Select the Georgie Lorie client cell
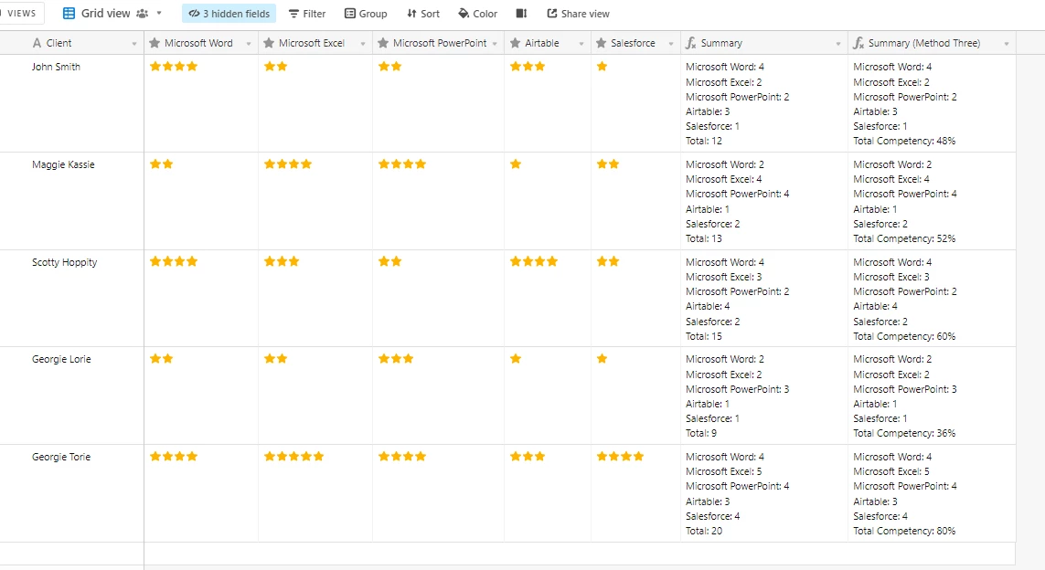 (72, 396)
